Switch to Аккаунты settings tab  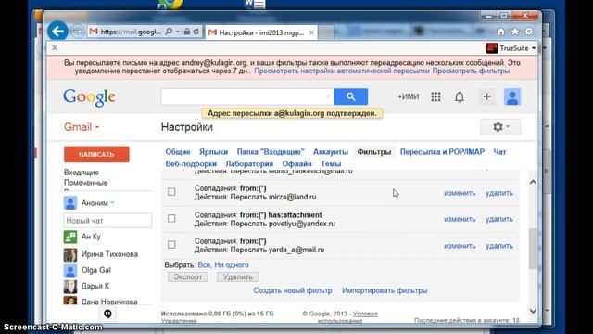[x=331, y=152]
